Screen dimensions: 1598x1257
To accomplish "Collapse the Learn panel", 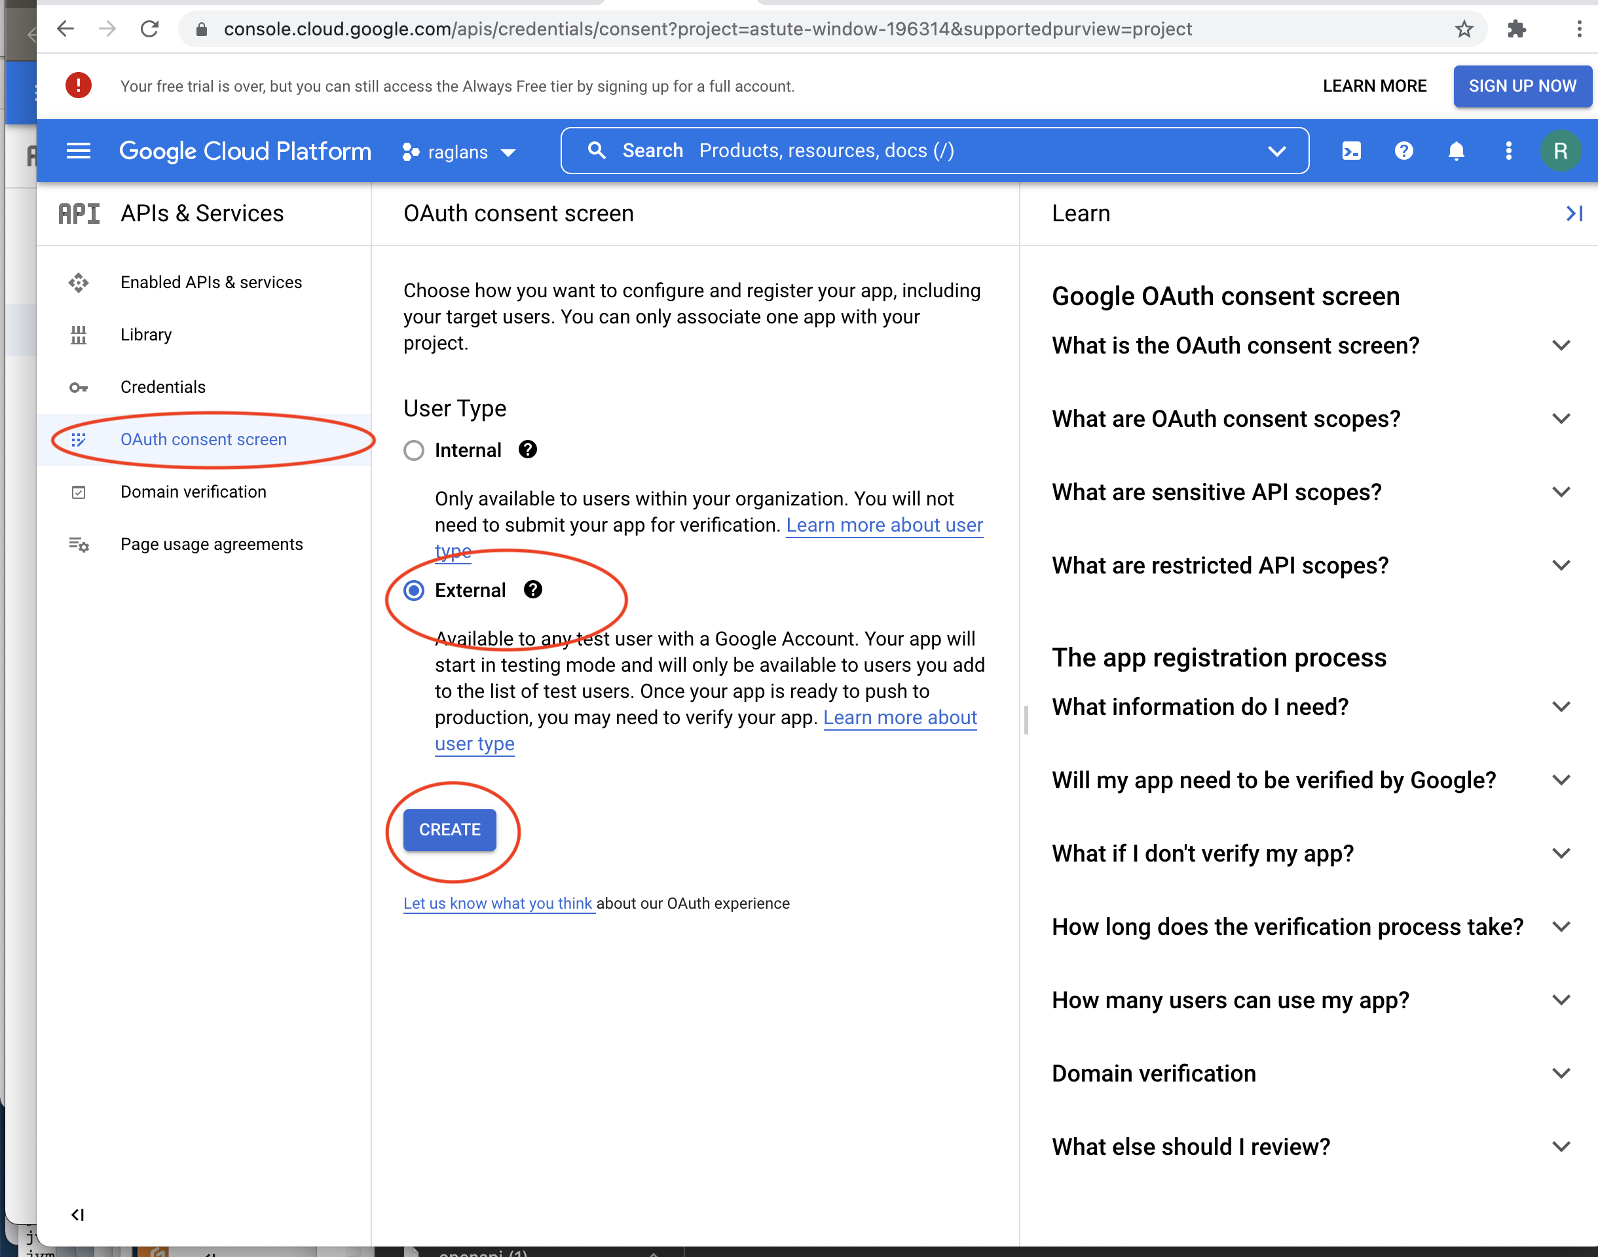I will pyautogui.click(x=1574, y=213).
